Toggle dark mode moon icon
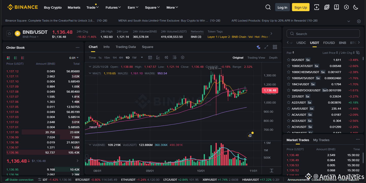This screenshot has height=183, width=366. [356, 7]
